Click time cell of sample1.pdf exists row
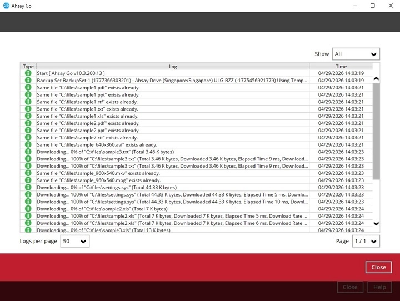This screenshot has width=400, height=301. pyautogui.click(x=341, y=88)
